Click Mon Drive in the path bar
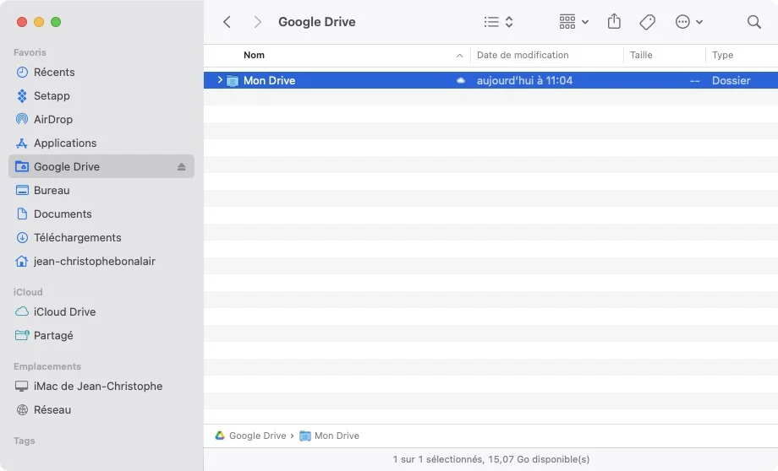Screen dimensions: 778x471 click(330, 436)
